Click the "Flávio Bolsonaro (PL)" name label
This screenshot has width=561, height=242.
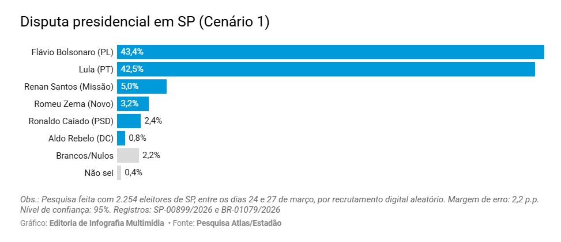tap(72, 52)
